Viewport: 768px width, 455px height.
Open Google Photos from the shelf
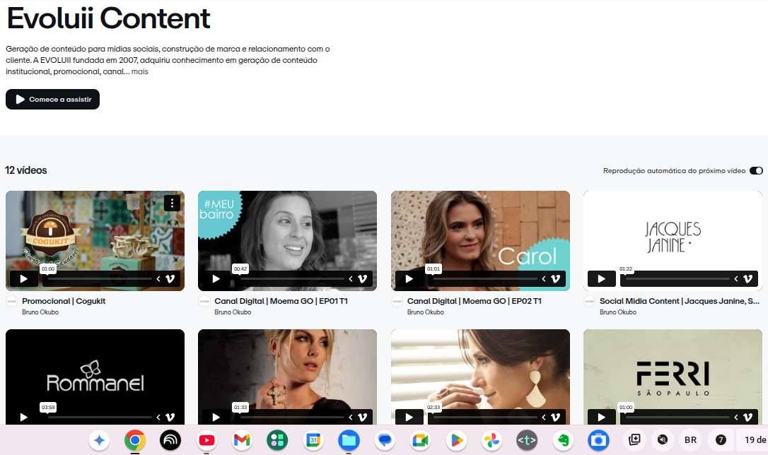tap(491, 440)
